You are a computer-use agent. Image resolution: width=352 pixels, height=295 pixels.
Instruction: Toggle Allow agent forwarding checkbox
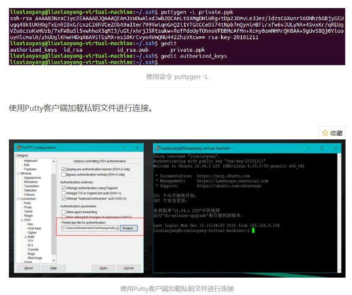(x=64, y=212)
